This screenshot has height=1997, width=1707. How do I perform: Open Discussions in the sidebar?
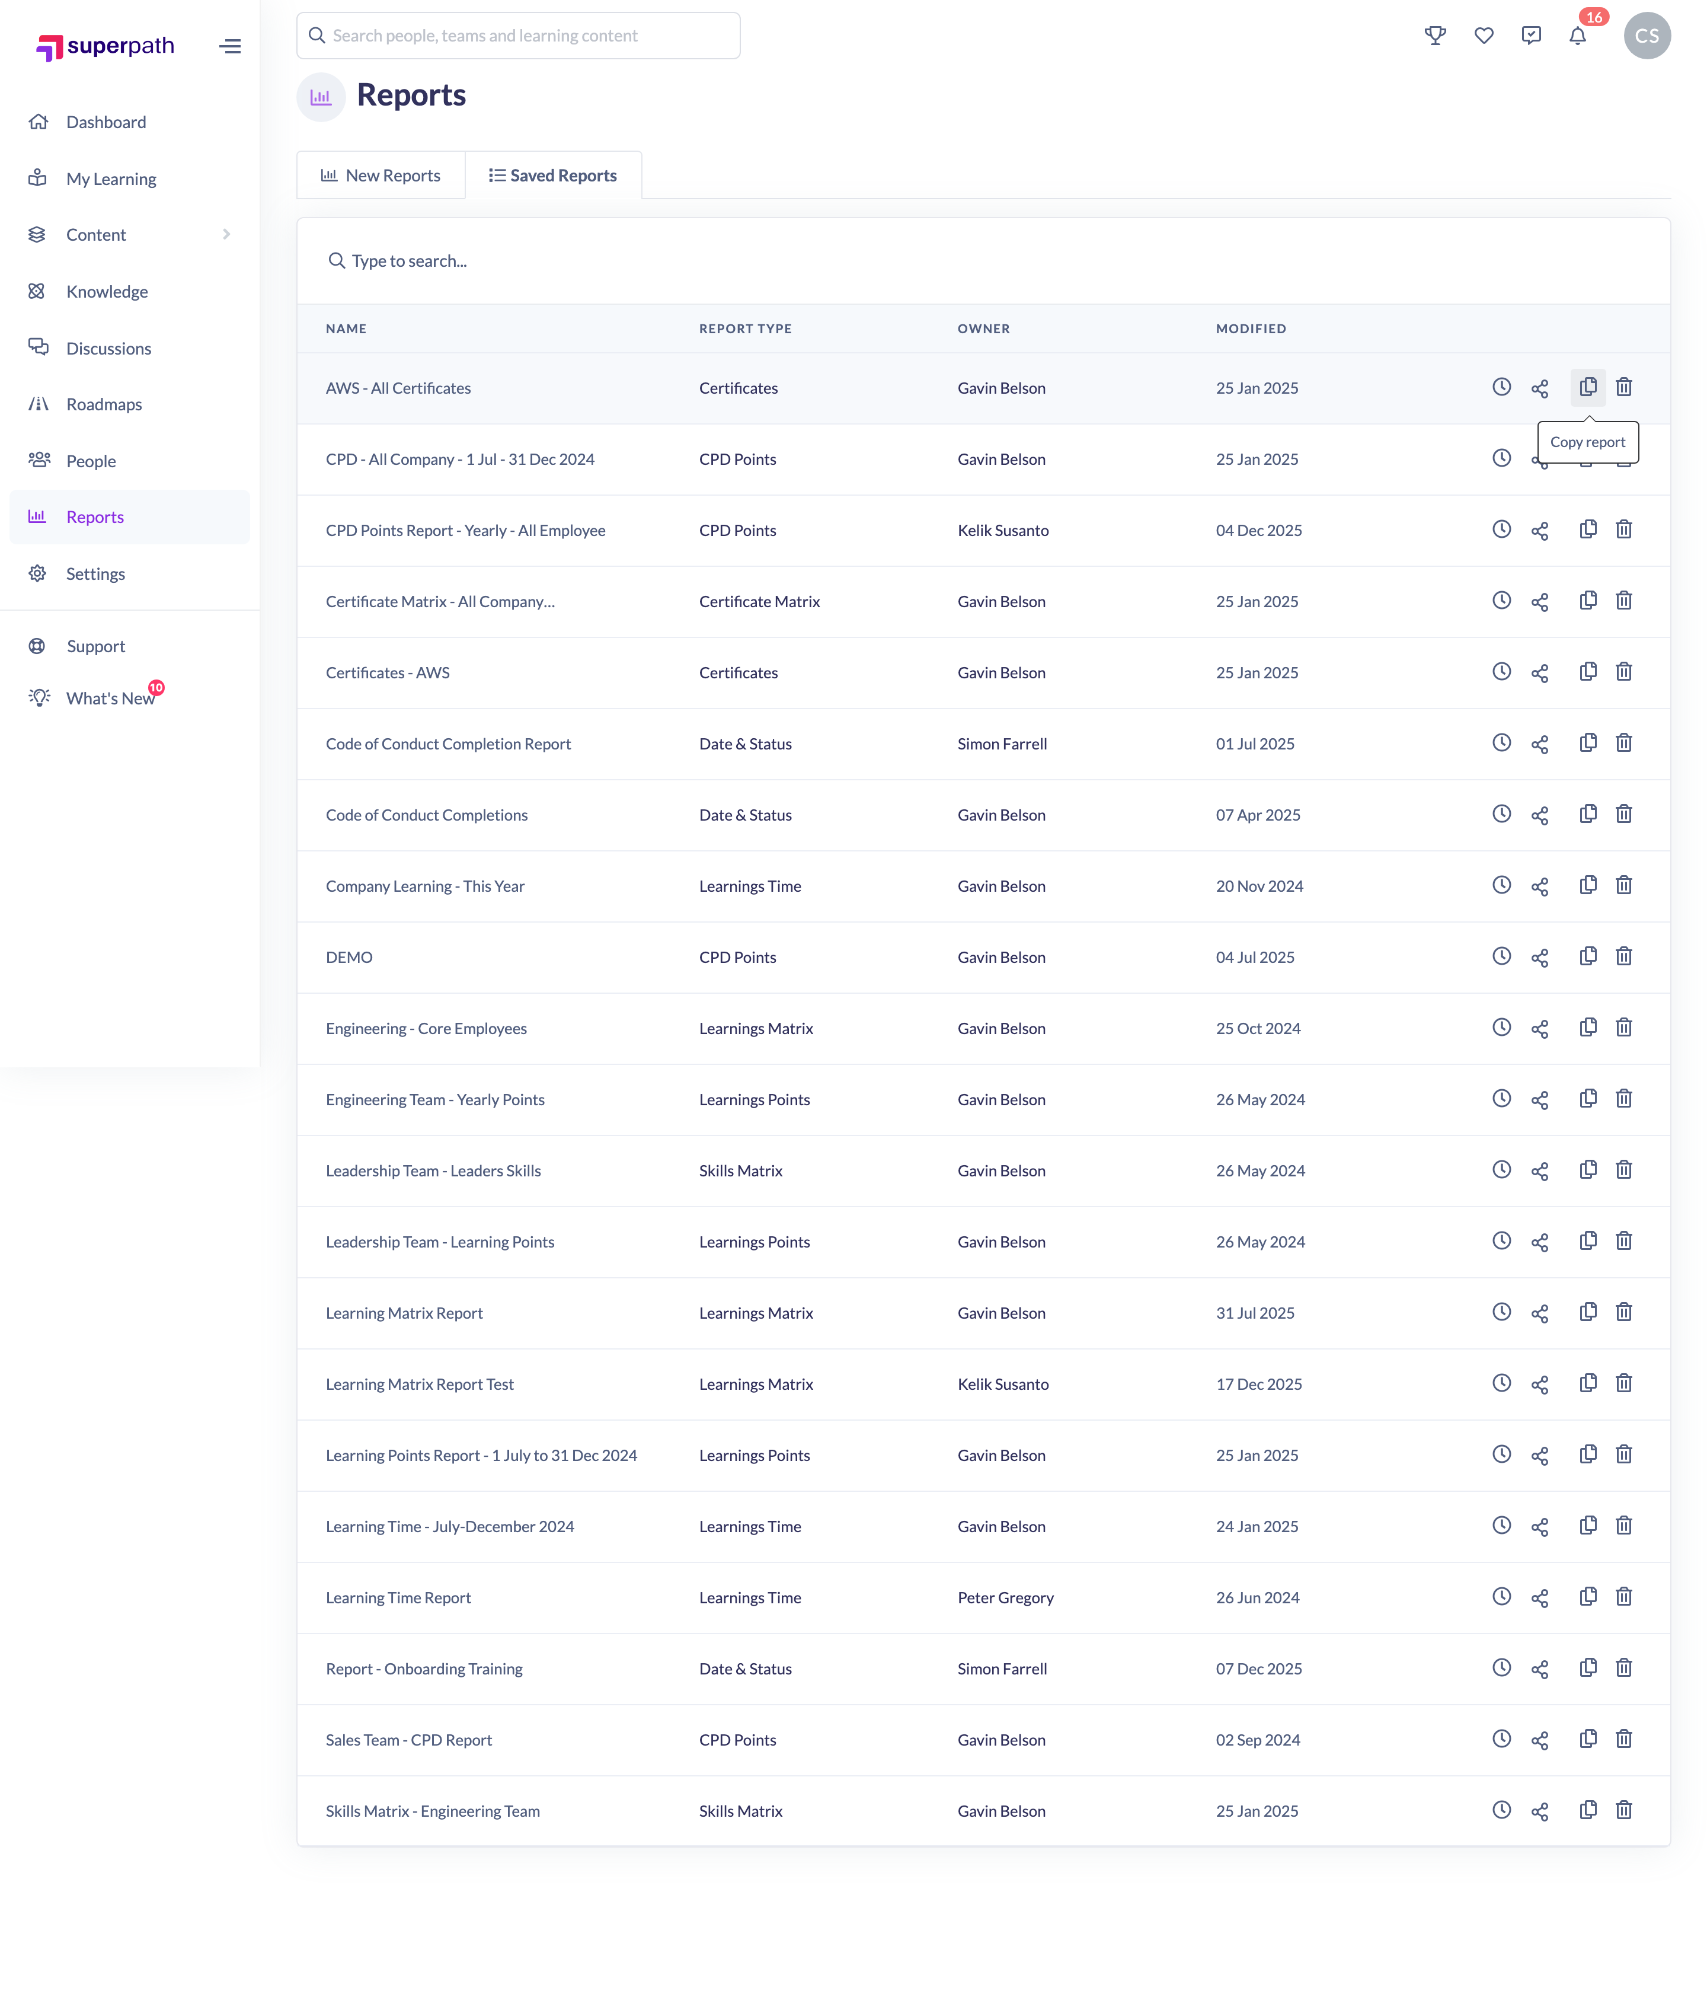[129, 348]
